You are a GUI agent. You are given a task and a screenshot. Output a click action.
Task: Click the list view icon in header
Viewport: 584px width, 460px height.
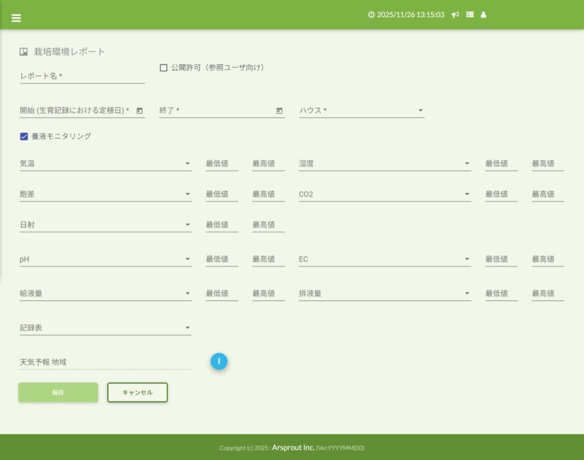470,15
